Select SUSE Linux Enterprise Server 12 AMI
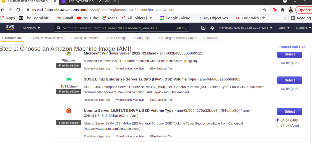The image size is (312, 142). pos(289,80)
